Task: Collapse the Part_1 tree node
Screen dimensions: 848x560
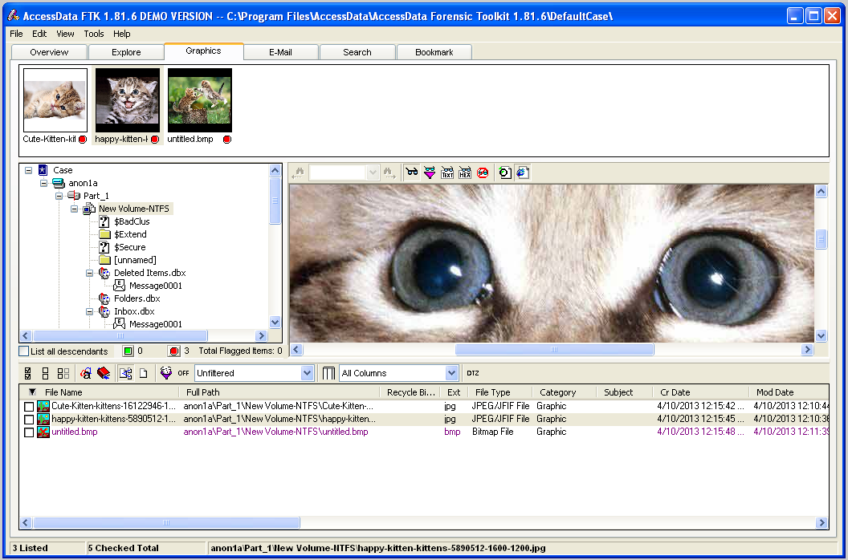Action: click(59, 196)
